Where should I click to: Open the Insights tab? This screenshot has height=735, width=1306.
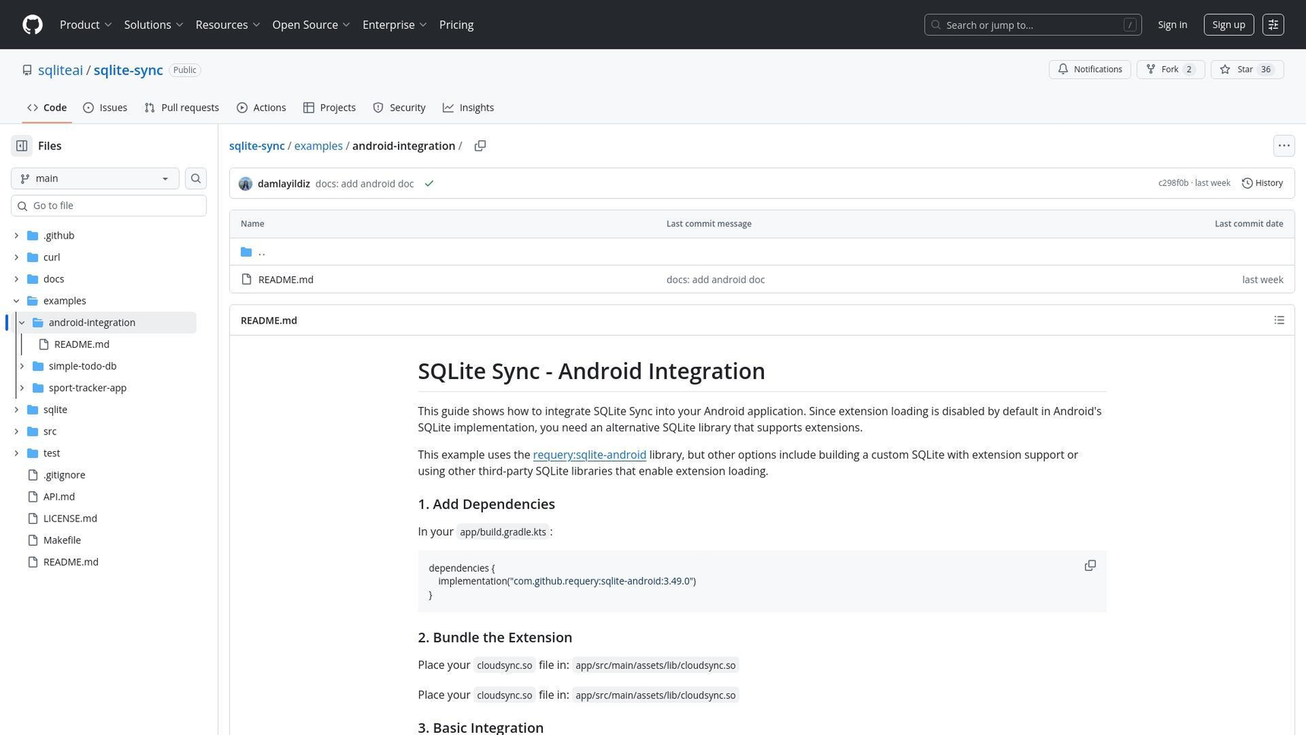pos(468,108)
